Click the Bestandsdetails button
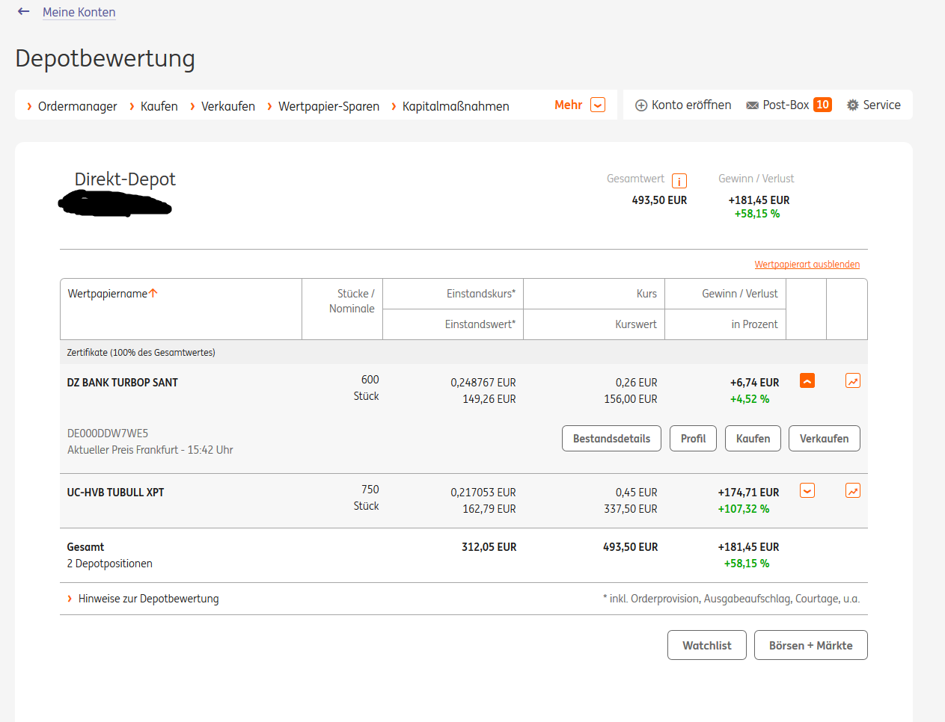Image resolution: width=945 pixels, height=722 pixels. (x=611, y=439)
